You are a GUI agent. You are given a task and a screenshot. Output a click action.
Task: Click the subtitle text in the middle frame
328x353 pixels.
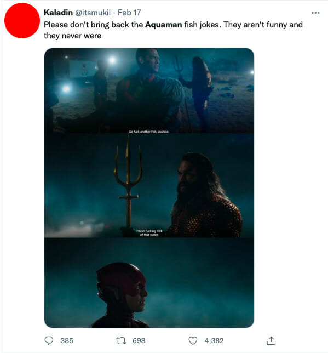(149, 233)
